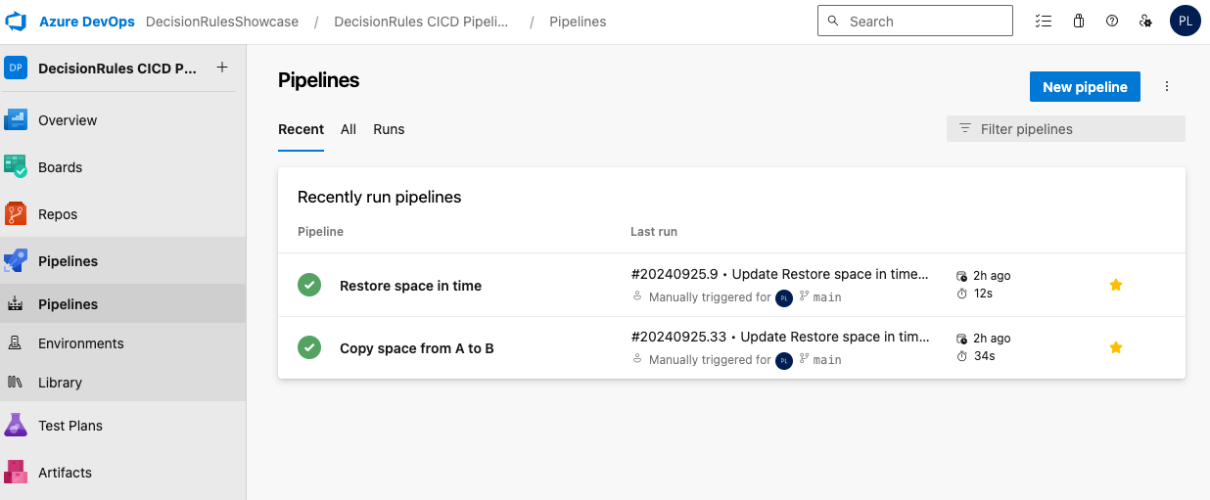
Task: Open the work items checklist icon in header
Action: point(1044,22)
